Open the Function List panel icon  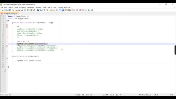(x=71, y=10)
